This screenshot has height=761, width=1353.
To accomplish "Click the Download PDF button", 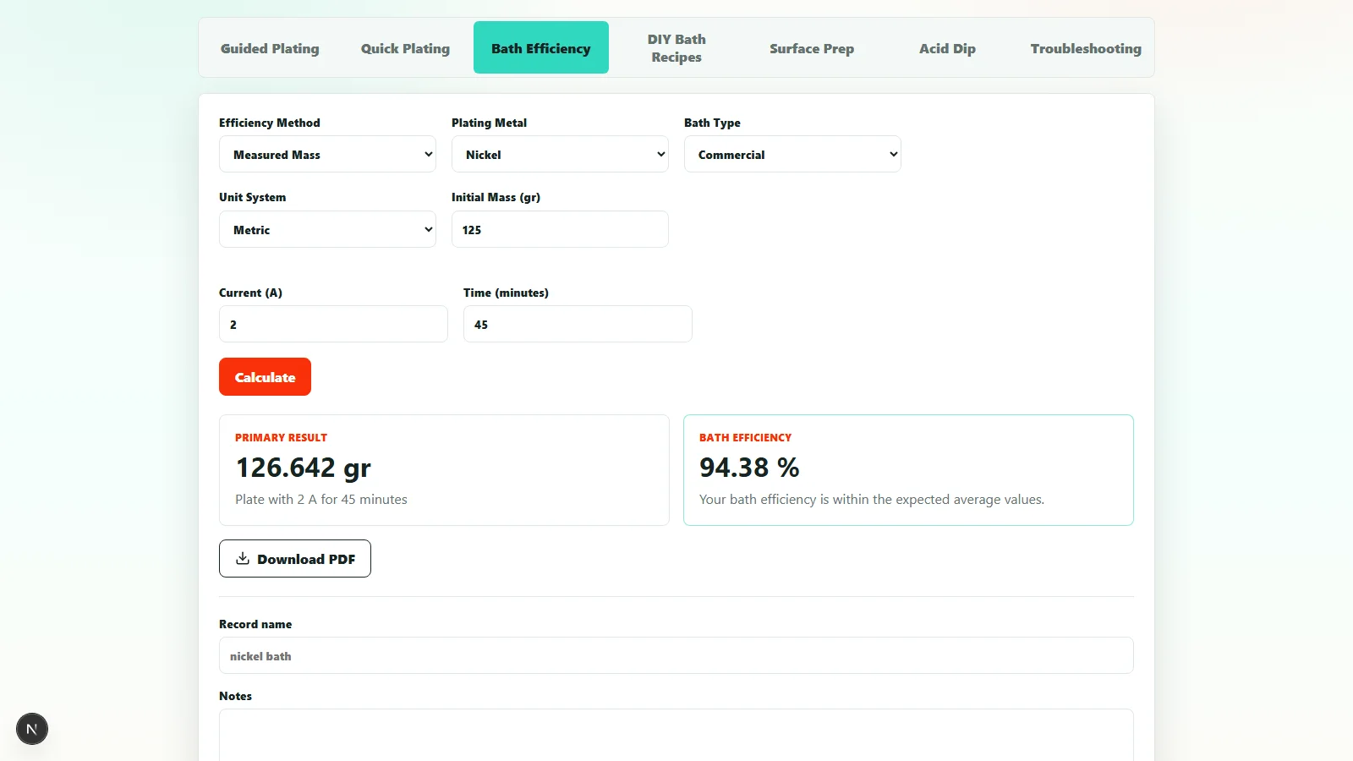I will [295, 559].
